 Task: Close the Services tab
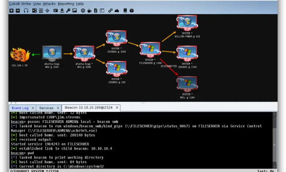point(58,108)
